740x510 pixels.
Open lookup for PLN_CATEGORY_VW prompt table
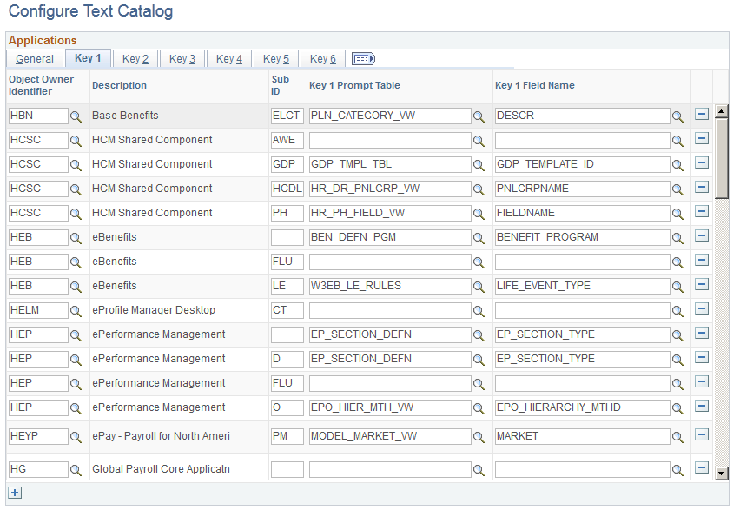(479, 116)
